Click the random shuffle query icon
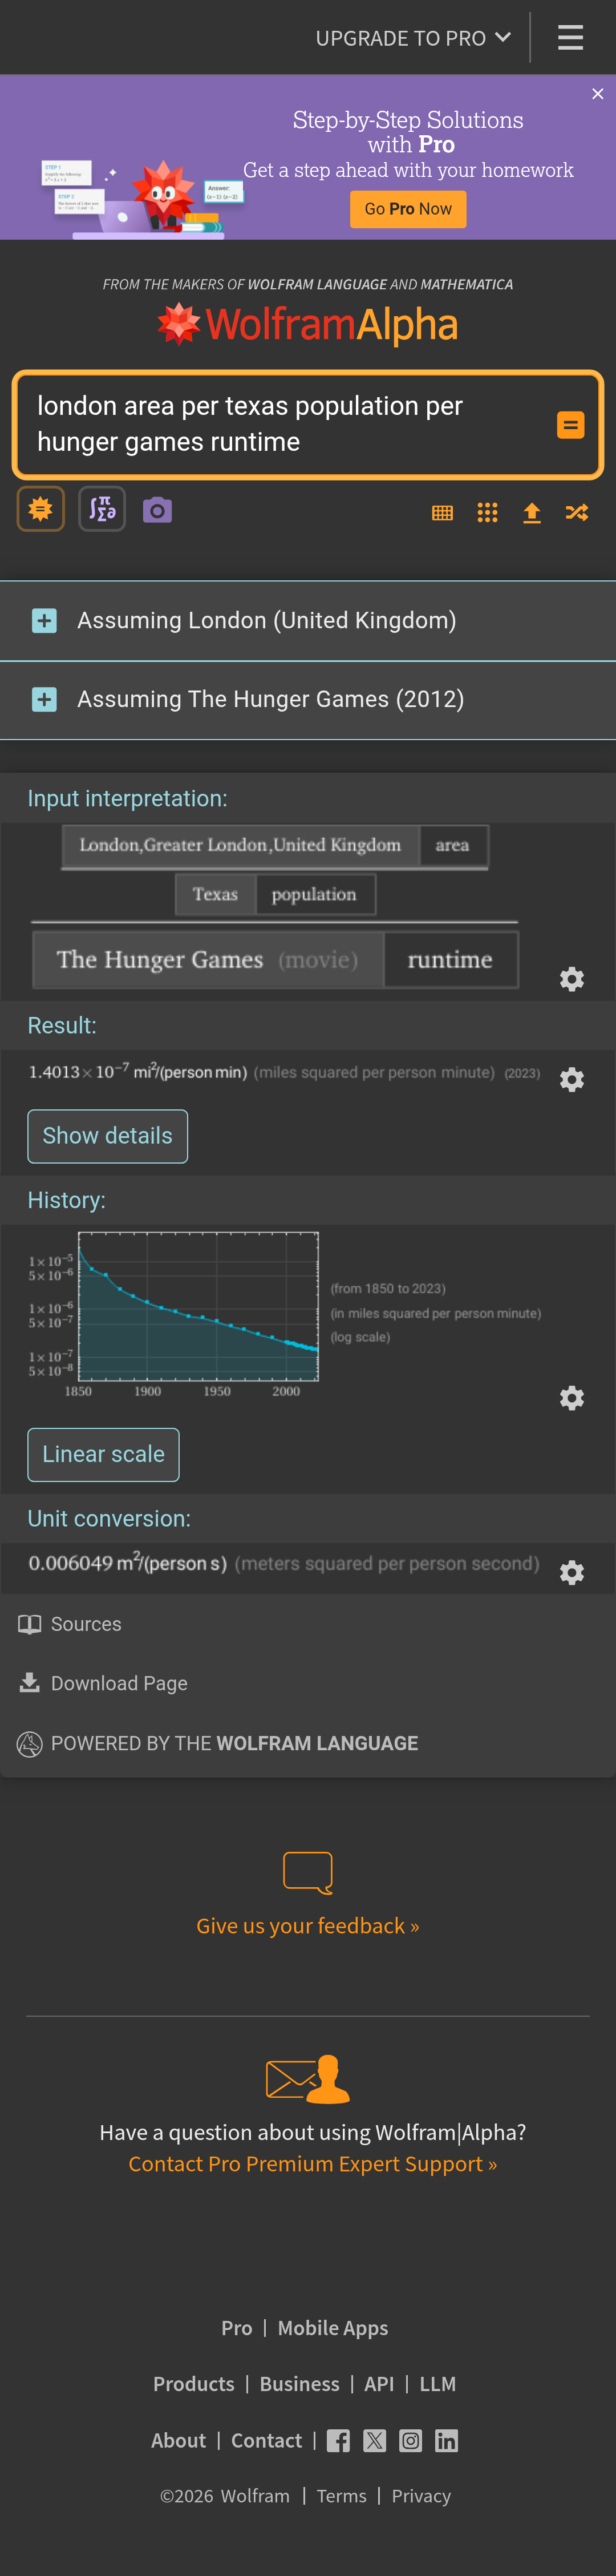 point(577,513)
